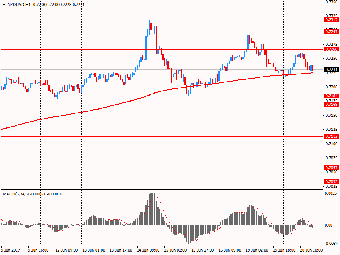Select the NZDUSD,H1 chart title
Screen dimensions: 340x255
tap(19, 5)
